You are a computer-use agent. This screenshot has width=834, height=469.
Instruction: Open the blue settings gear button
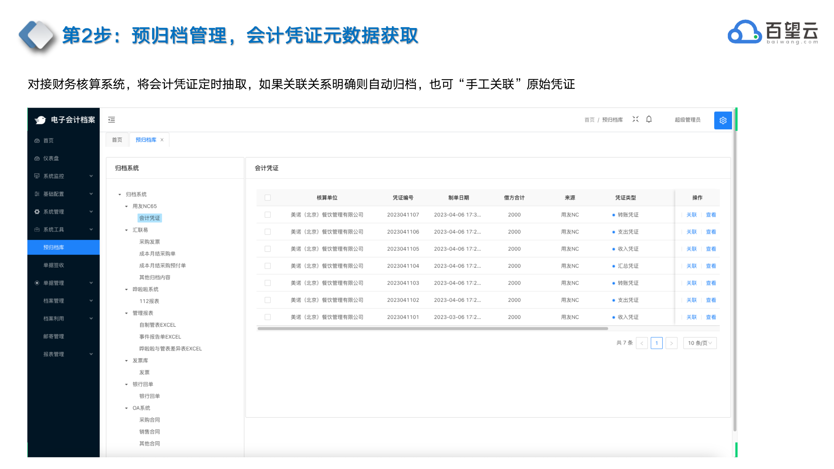(x=723, y=121)
